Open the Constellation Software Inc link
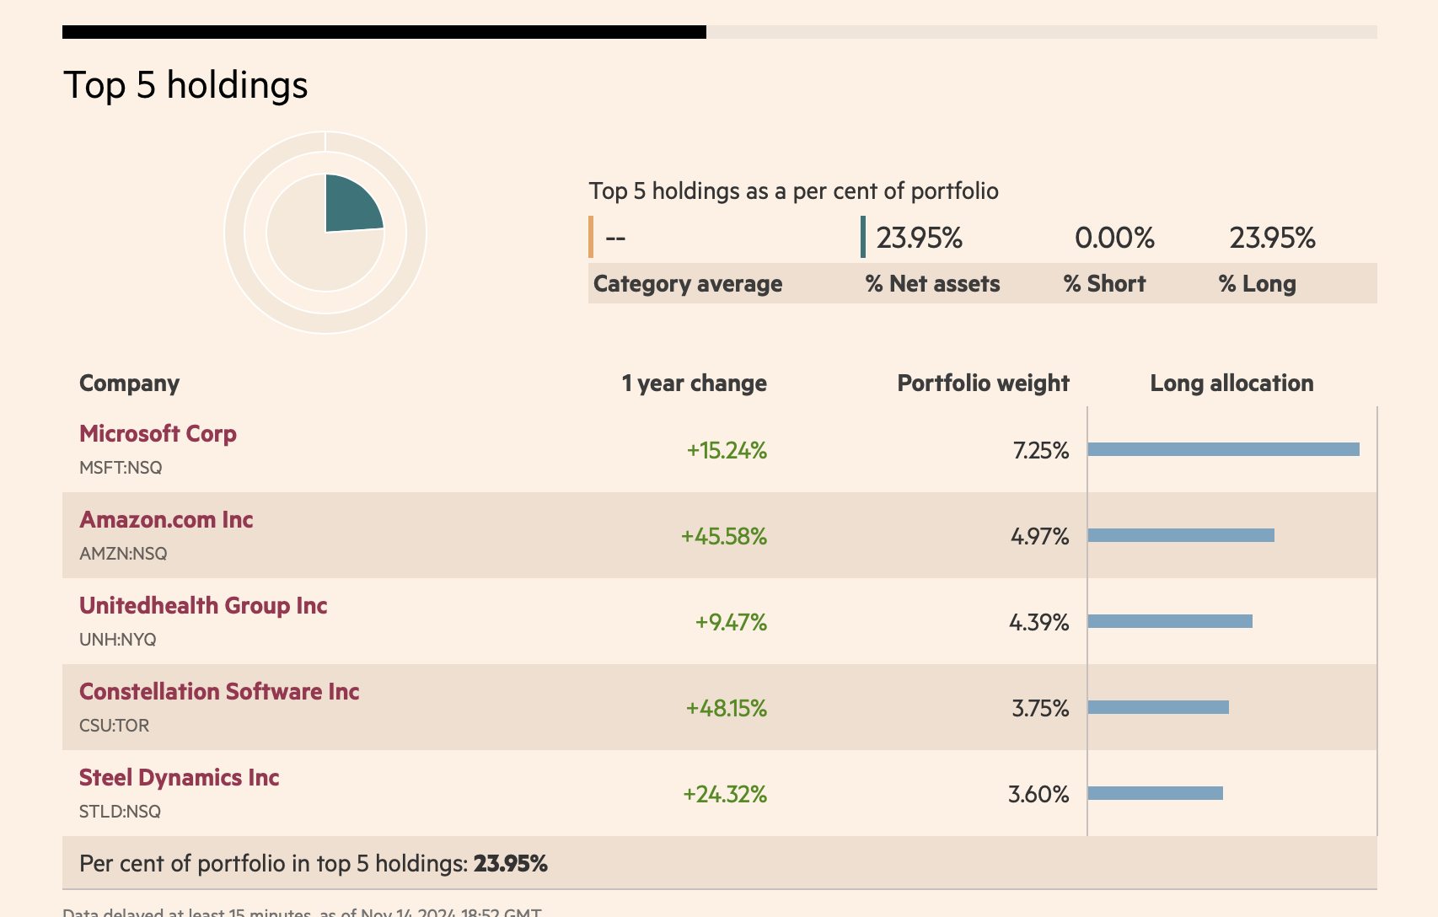Viewport: 1438px width, 917px height. [219, 692]
